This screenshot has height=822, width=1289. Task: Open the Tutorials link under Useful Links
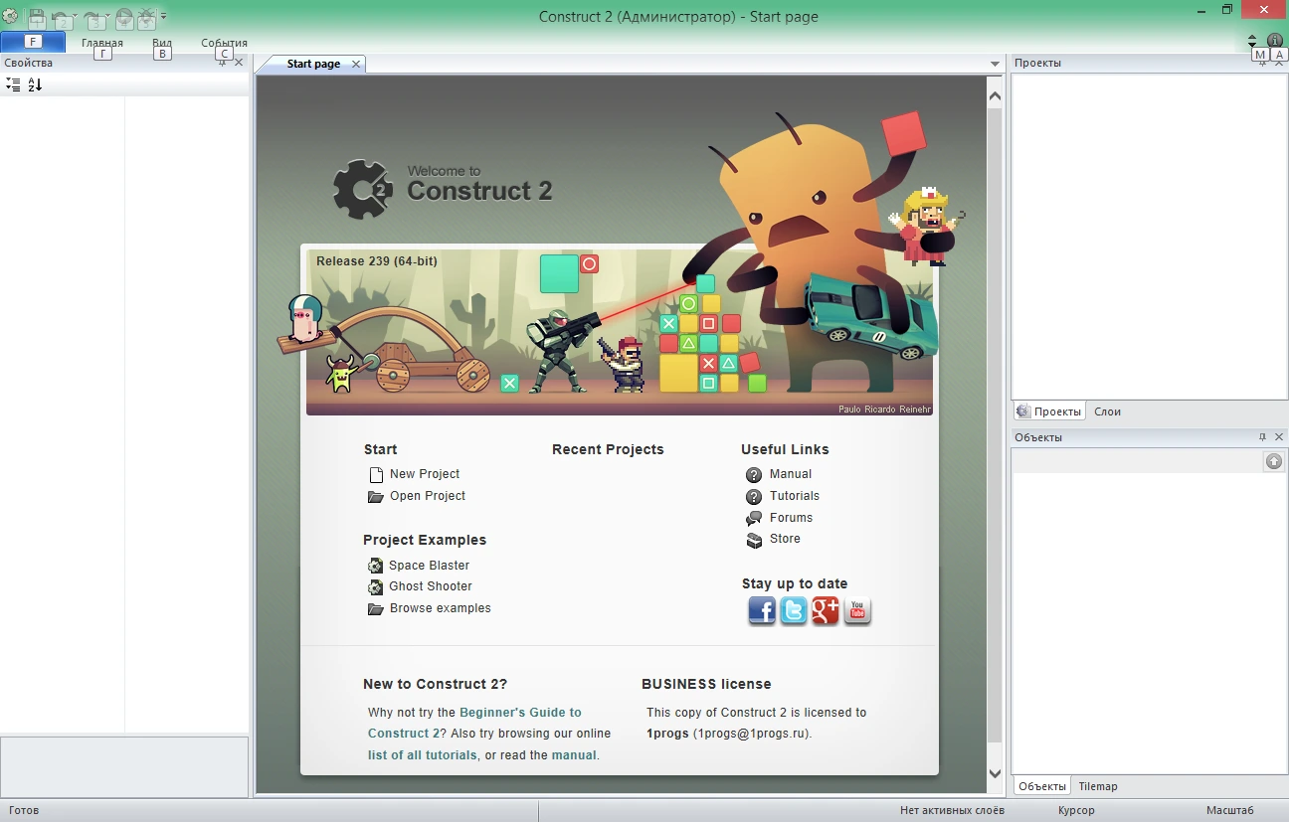(795, 496)
